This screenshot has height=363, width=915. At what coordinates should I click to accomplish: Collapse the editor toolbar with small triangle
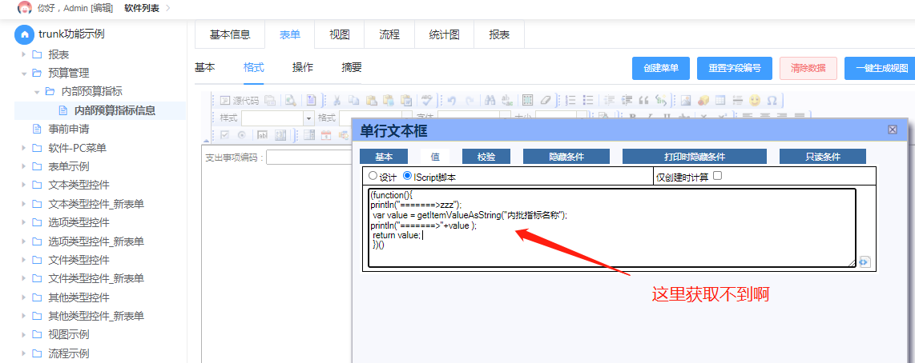tap(206, 141)
